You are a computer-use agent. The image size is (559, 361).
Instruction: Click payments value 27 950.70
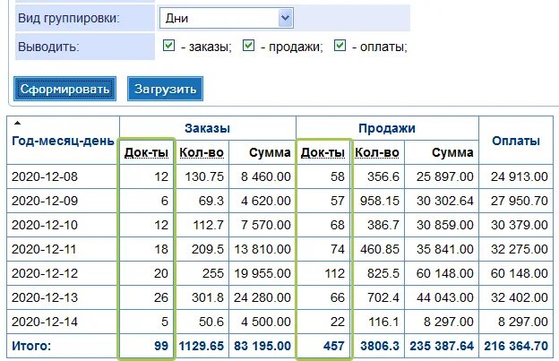coord(520,201)
